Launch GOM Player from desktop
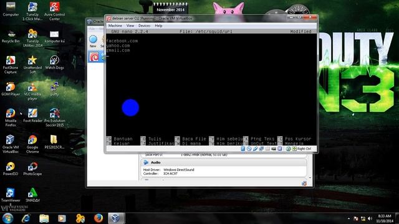This screenshot has height=224, width=399. click(11, 89)
